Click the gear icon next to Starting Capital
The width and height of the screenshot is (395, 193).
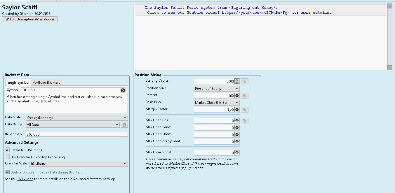click(x=245, y=81)
